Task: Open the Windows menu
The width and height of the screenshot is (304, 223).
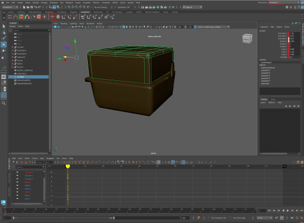Action: pos(53,3)
